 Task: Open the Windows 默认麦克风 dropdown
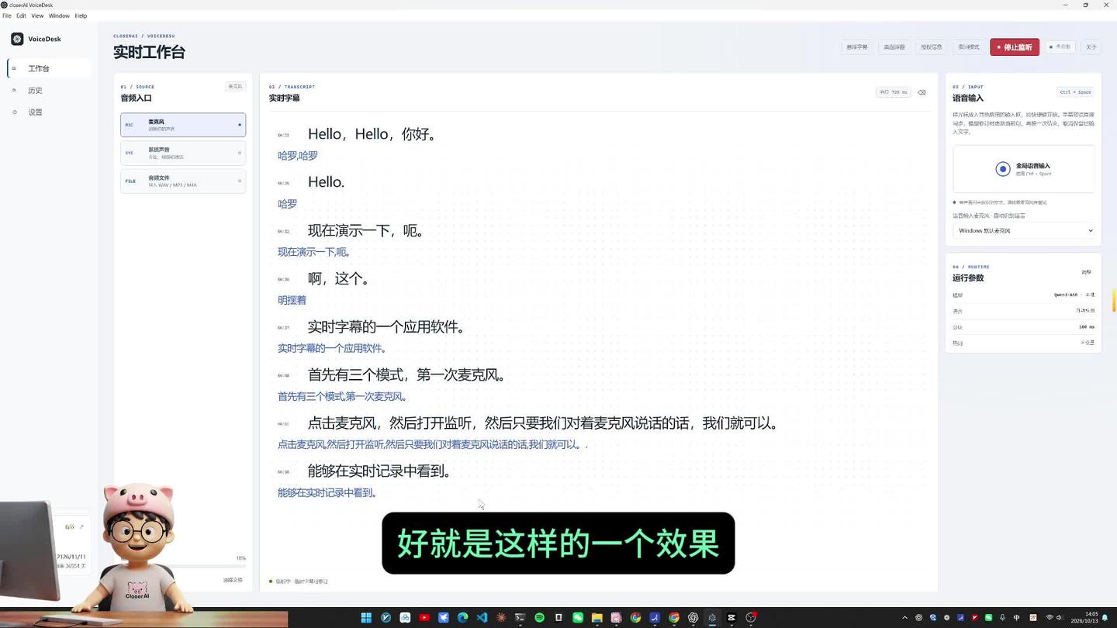click(1024, 230)
